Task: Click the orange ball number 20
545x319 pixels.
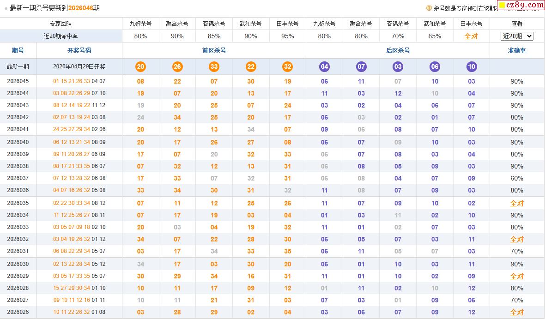Action: (140, 66)
